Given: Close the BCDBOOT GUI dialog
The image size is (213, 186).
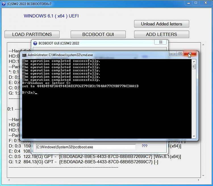Looking at the screenshot, I should (160, 42).
